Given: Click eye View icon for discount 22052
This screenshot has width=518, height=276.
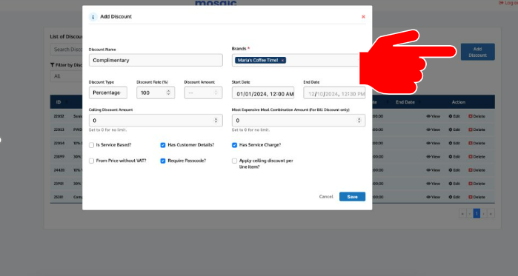Looking at the screenshot, I should point(428,116).
